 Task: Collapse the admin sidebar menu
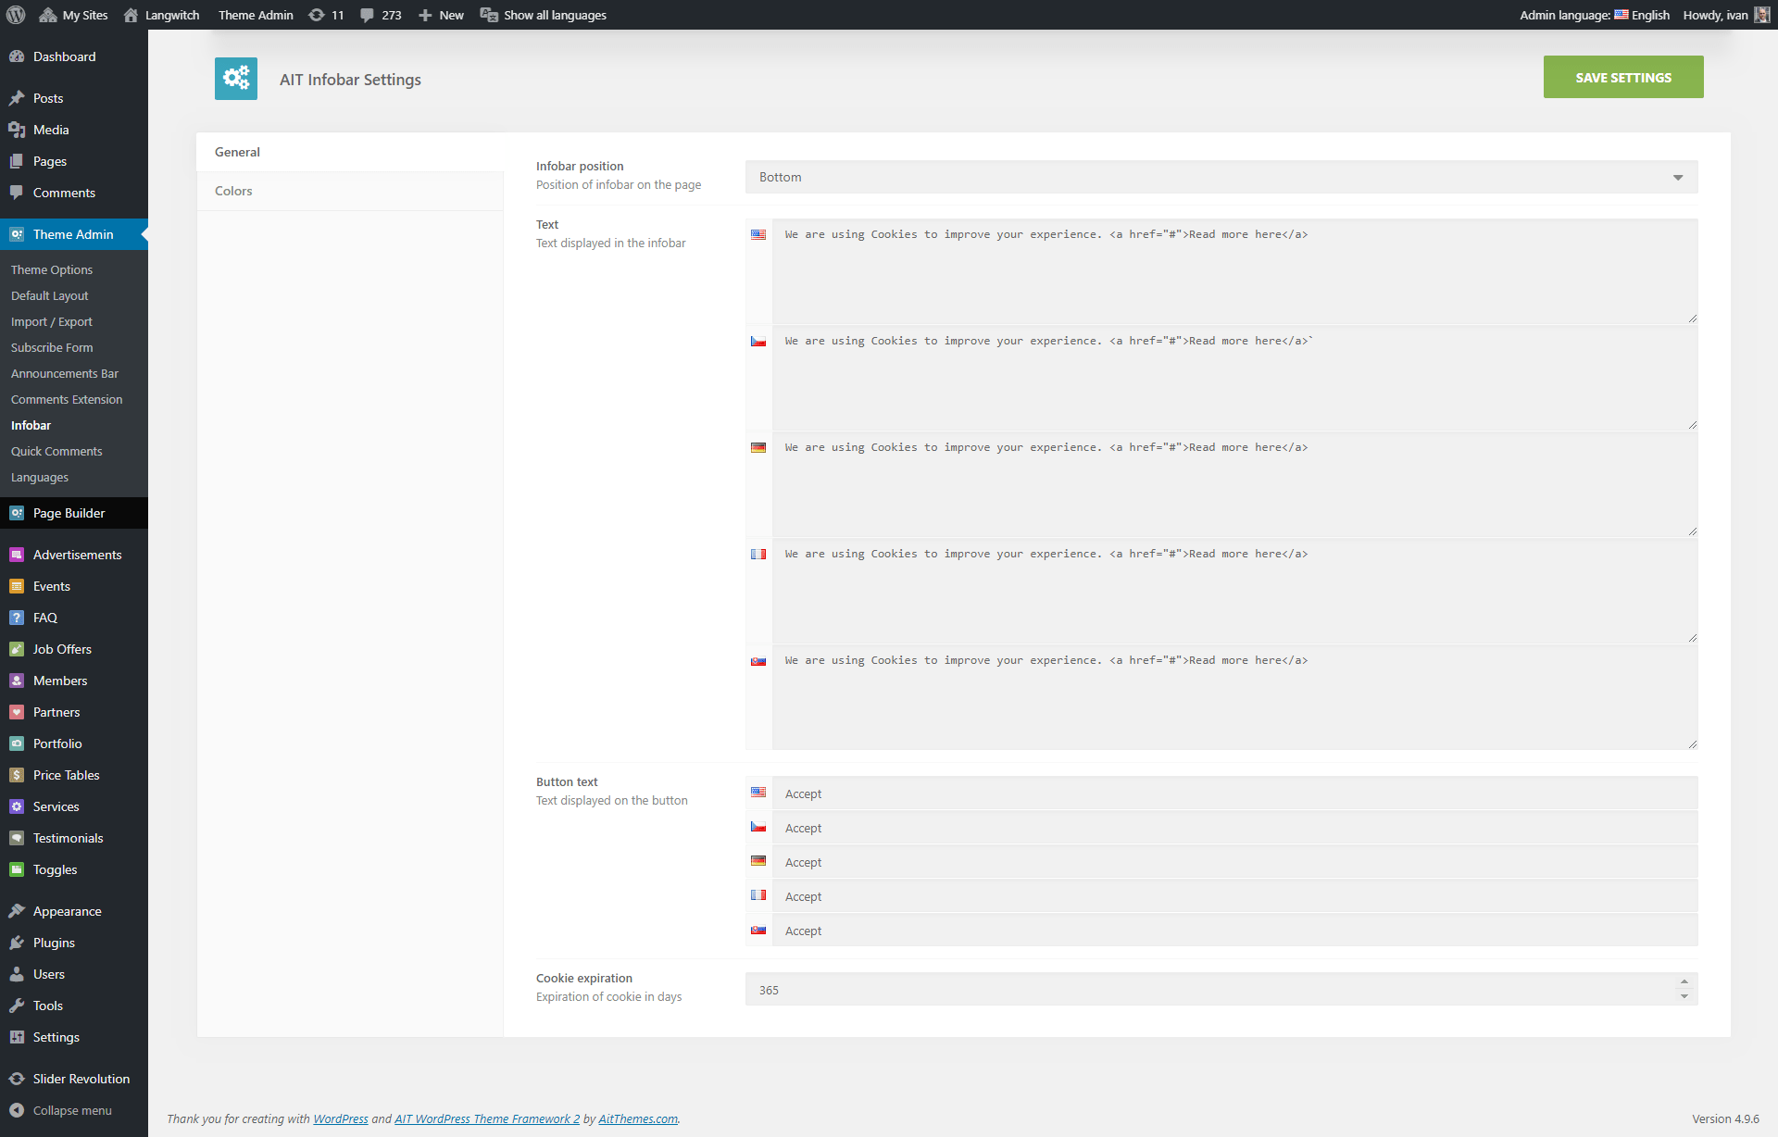pyautogui.click(x=74, y=1110)
